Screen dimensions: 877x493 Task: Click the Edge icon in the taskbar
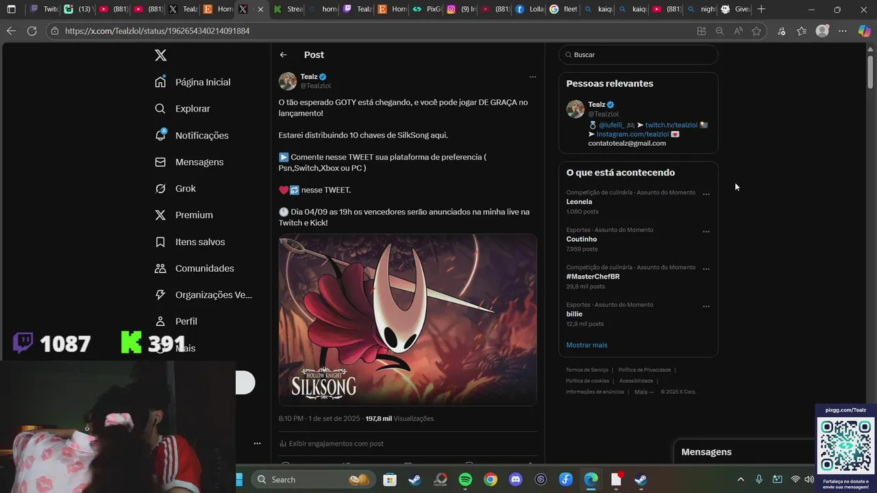click(x=591, y=479)
